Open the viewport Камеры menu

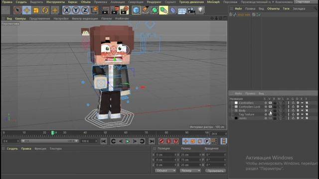(20, 18)
